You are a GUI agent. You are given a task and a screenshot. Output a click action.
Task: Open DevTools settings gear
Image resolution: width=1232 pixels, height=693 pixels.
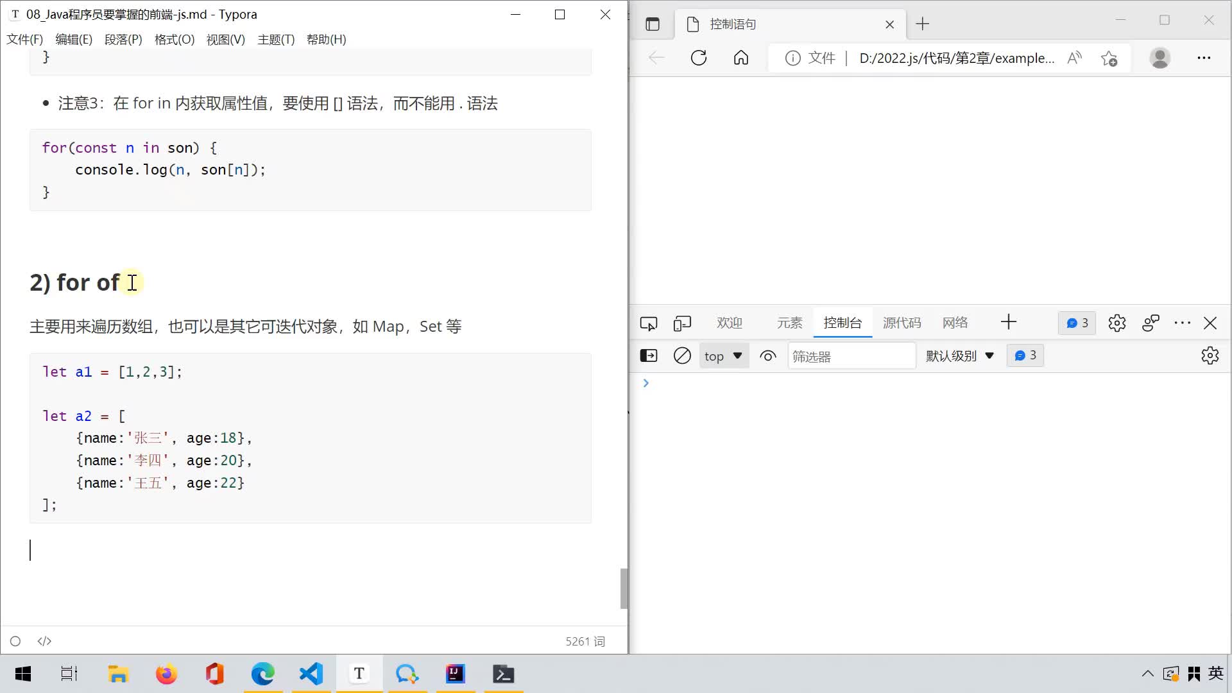pyautogui.click(x=1117, y=323)
